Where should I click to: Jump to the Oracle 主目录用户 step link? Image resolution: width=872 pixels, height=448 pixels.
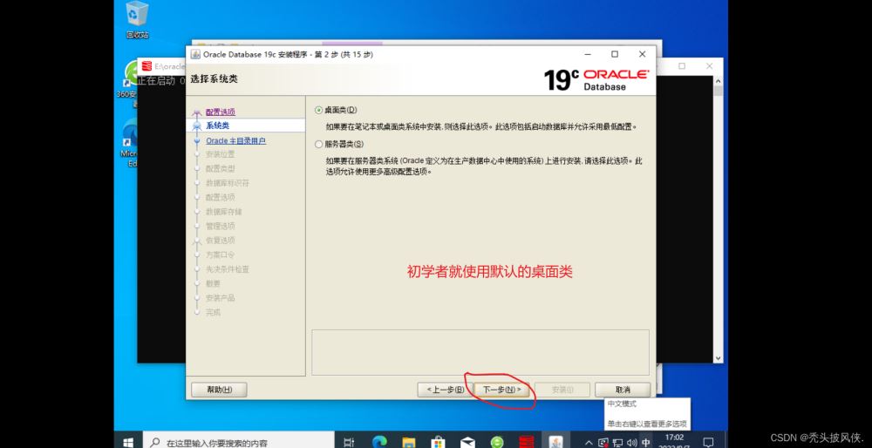[x=235, y=140]
